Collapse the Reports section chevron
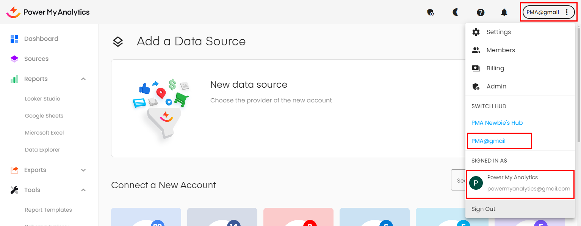This screenshot has width=581, height=226. [83, 79]
